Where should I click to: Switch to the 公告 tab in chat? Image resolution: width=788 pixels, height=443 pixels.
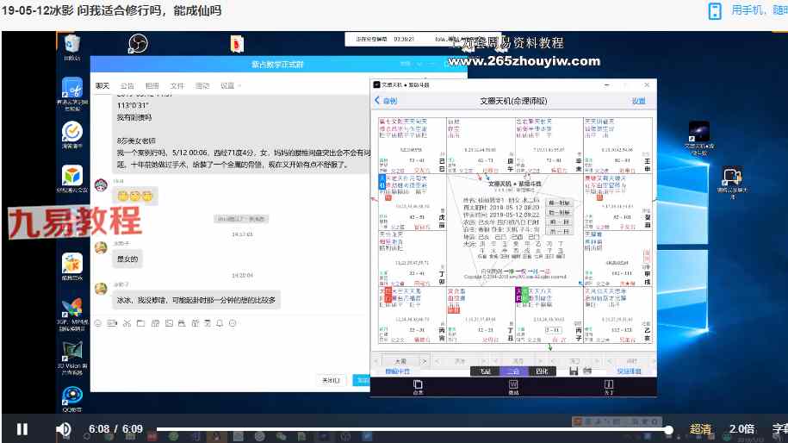point(127,86)
